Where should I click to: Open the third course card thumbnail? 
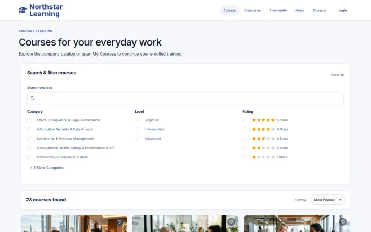click(x=297, y=223)
